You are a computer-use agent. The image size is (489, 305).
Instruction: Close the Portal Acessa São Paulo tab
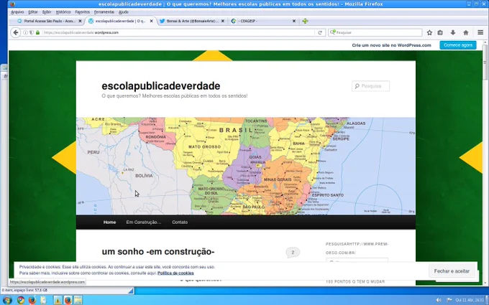tap(80, 21)
